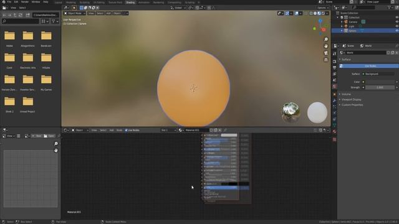Open the File menu
Screen dimensions: 399x224
click(9, 2)
